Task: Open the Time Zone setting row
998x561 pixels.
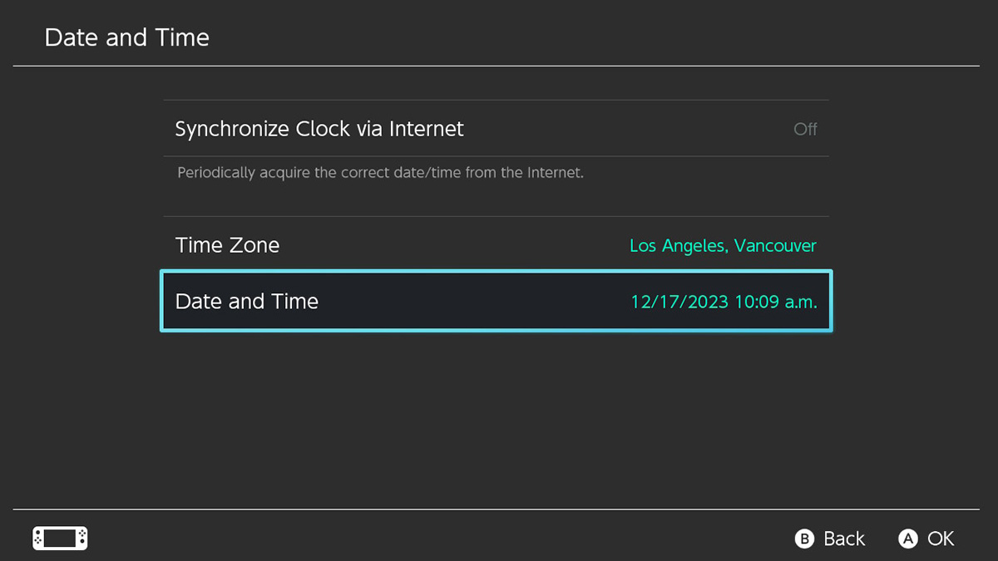Action: pyautogui.click(x=496, y=245)
